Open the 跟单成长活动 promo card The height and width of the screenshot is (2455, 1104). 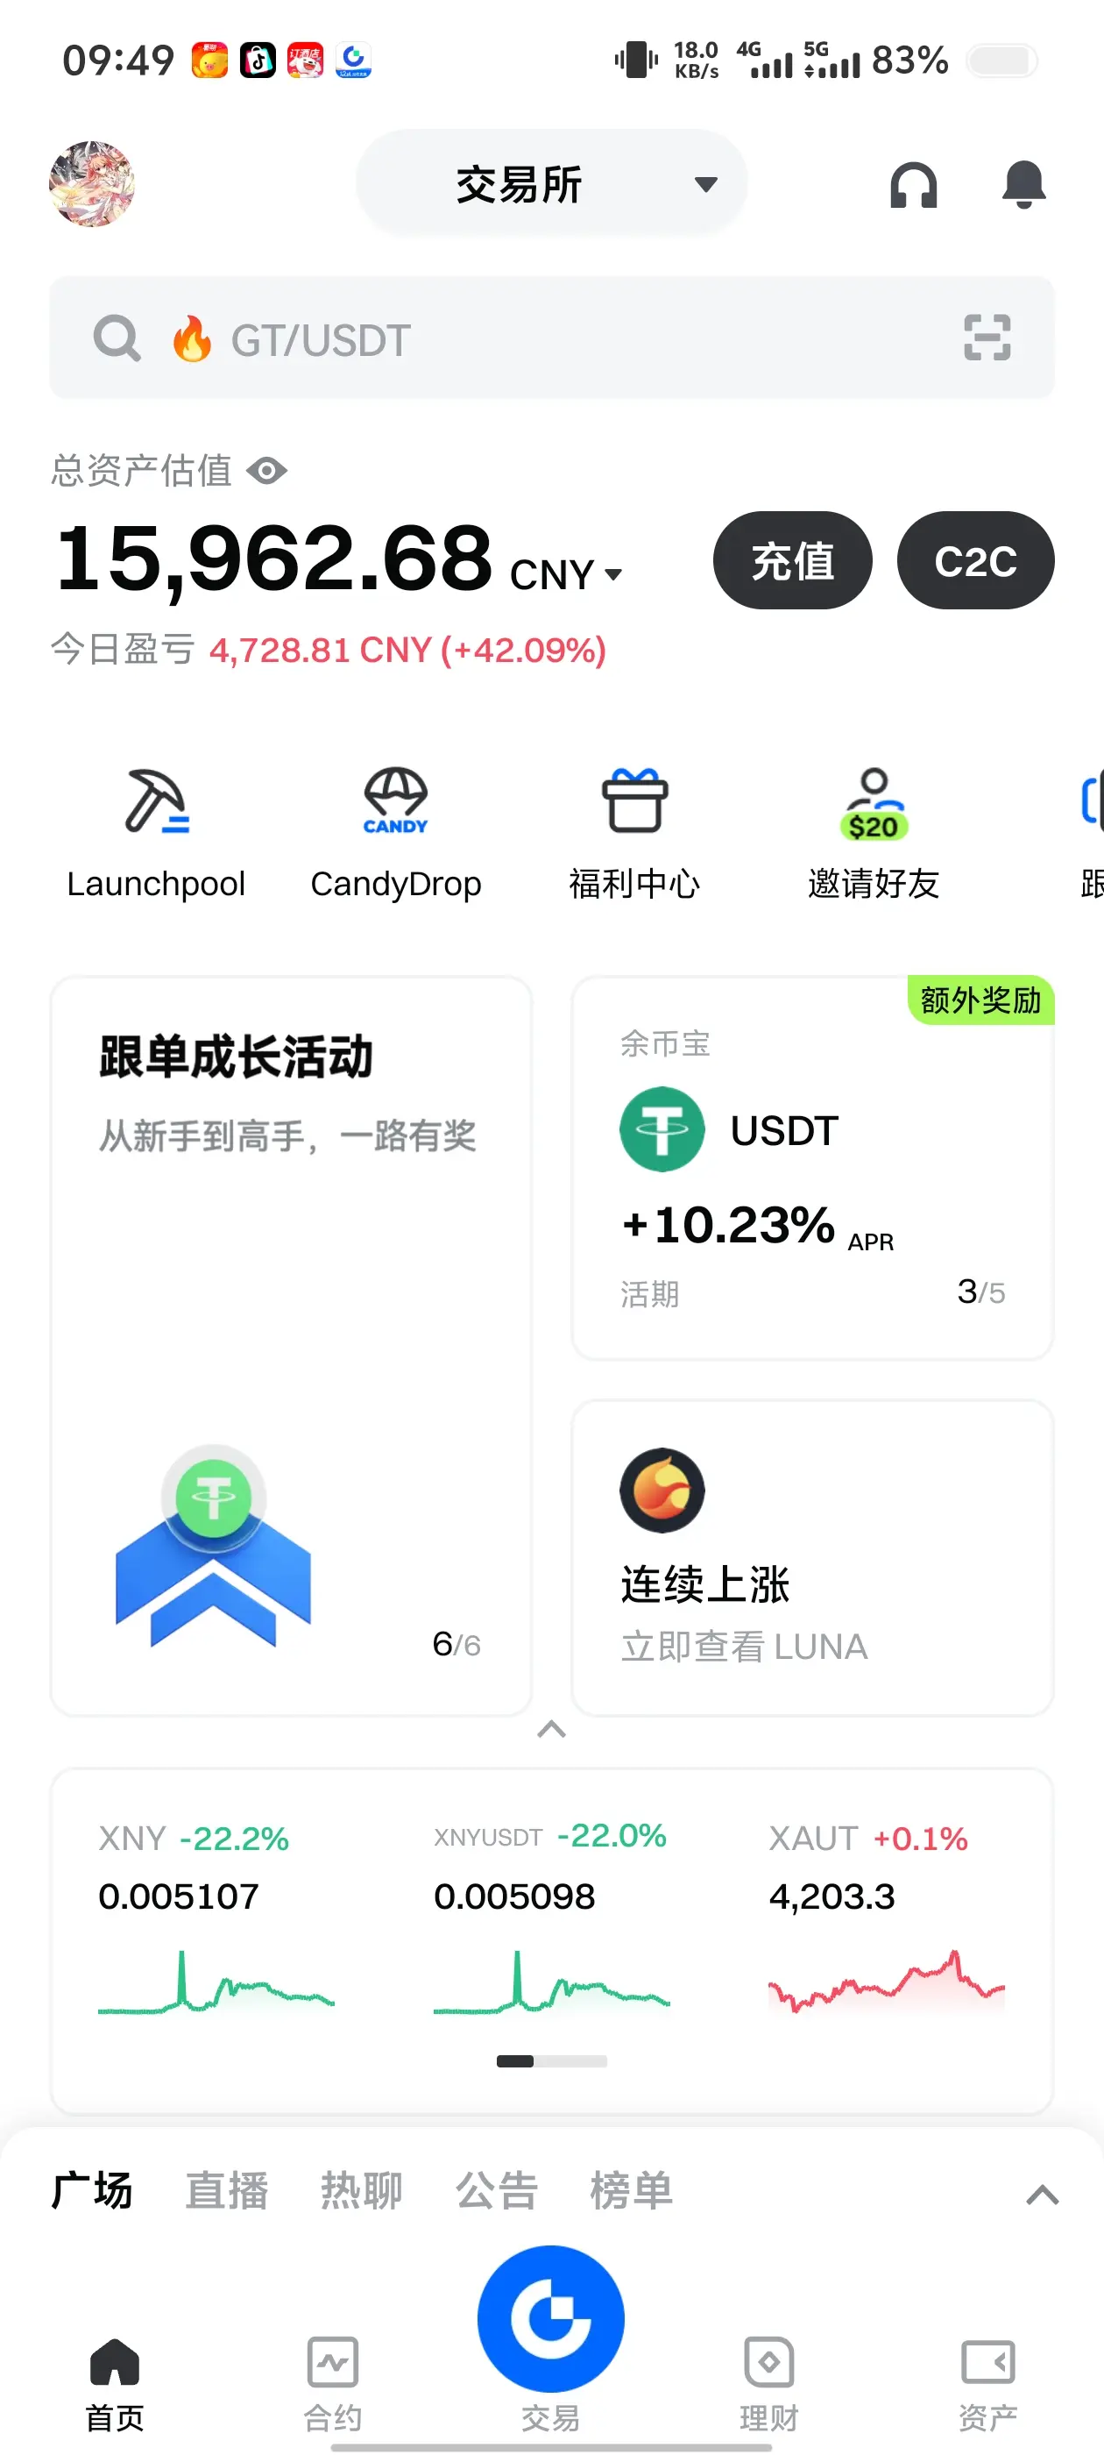click(291, 1346)
